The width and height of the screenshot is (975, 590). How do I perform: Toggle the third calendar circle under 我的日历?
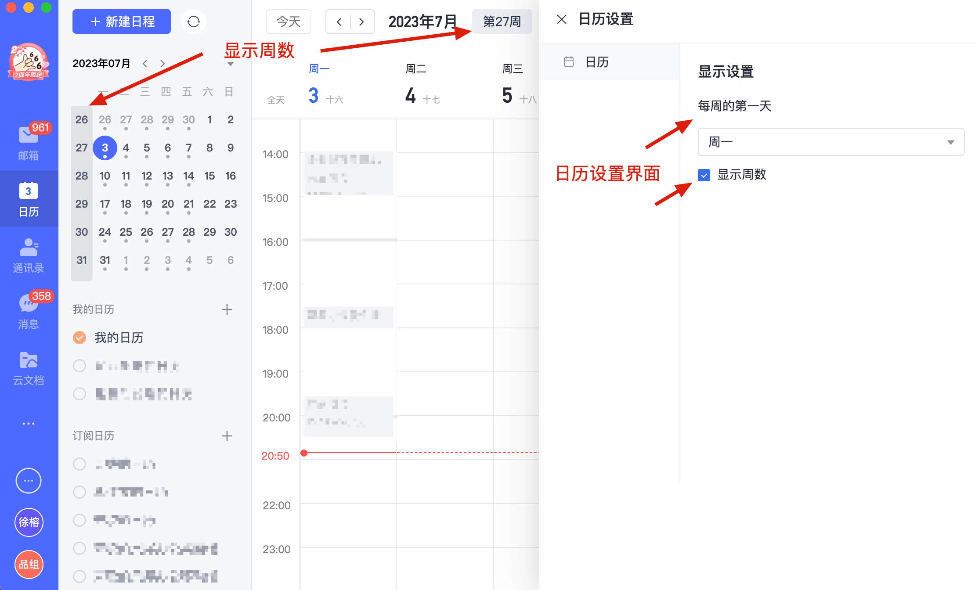pyautogui.click(x=79, y=394)
